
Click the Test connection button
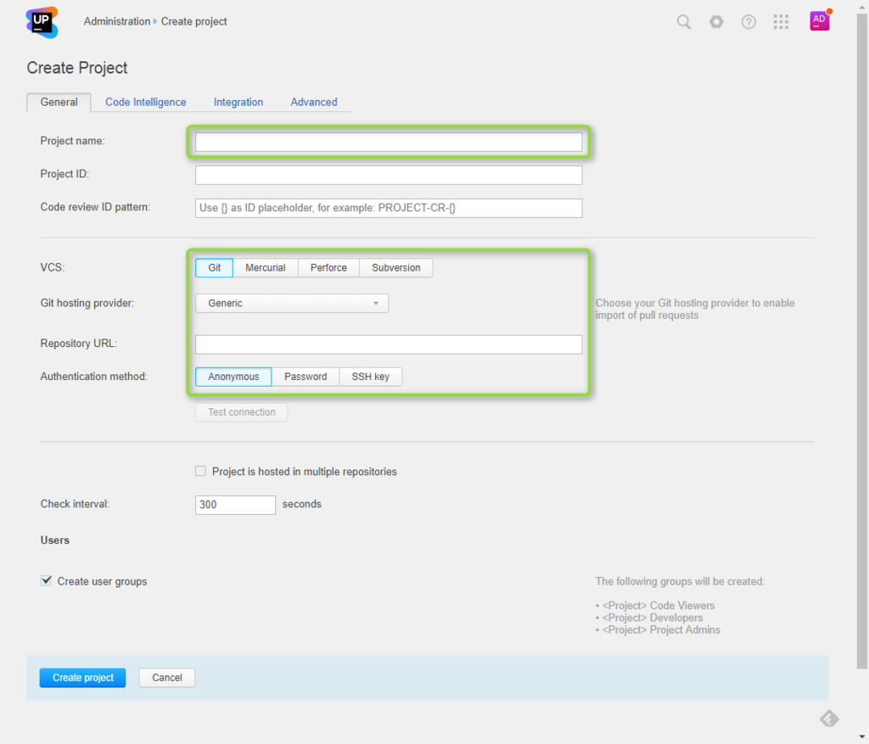point(242,412)
